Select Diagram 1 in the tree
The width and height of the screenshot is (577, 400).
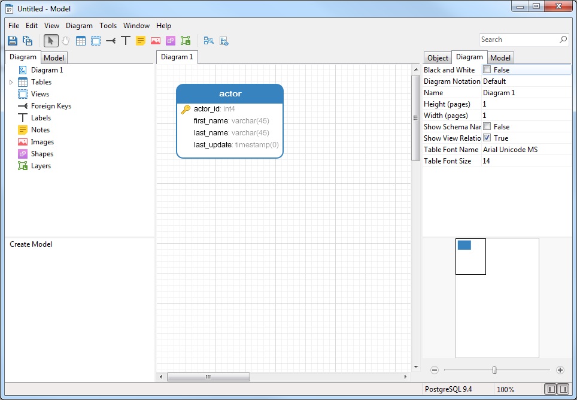[47, 70]
